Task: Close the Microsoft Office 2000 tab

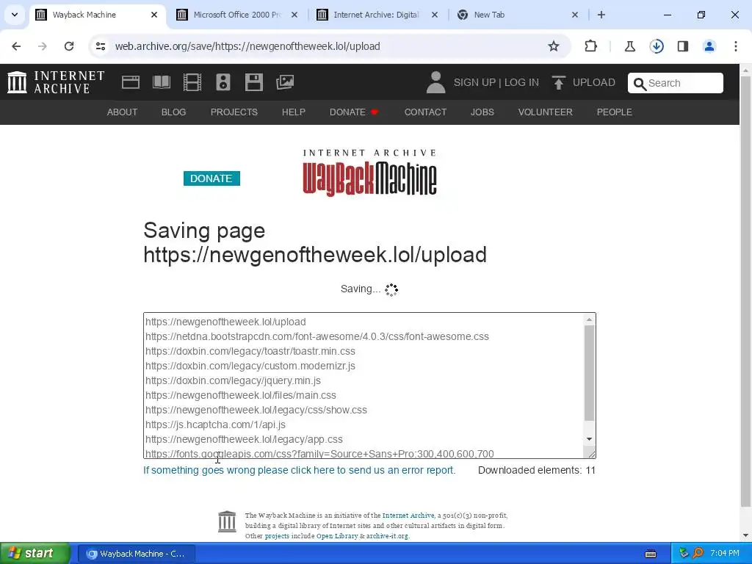Action: (294, 15)
